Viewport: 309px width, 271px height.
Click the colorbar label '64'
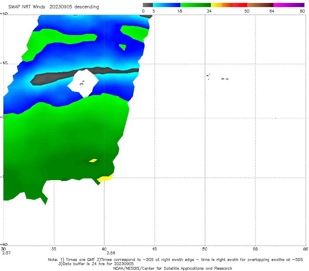(272, 11)
